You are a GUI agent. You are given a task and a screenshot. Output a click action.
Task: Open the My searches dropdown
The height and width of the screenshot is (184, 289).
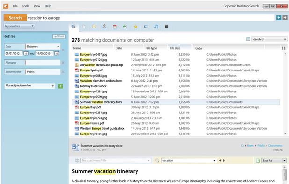click(x=19, y=26)
